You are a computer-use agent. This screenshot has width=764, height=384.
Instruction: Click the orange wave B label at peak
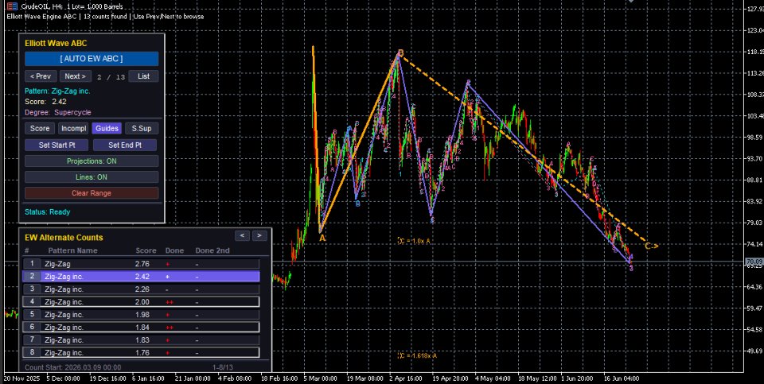pos(400,52)
